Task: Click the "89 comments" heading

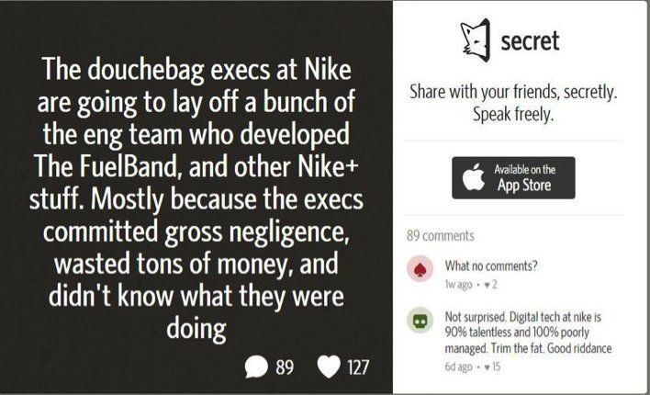Action: coord(434,237)
